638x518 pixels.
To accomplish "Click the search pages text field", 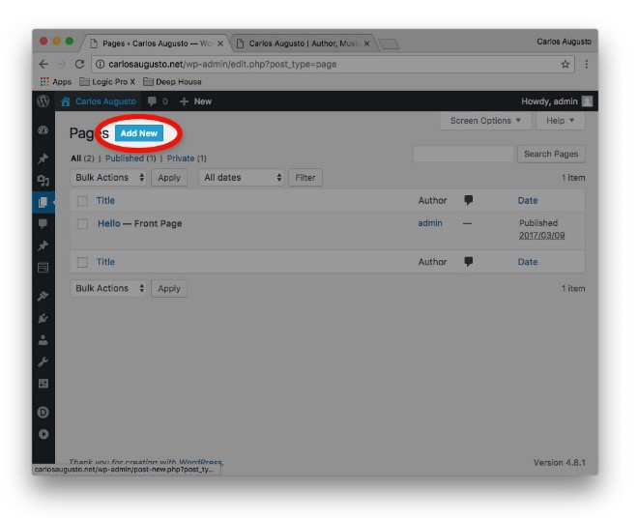I will click(x=463, y=154).
